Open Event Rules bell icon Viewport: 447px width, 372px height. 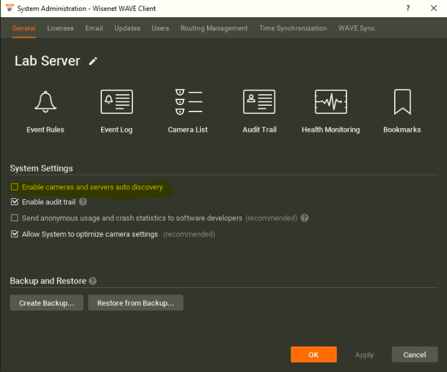(x=45, y=102)
